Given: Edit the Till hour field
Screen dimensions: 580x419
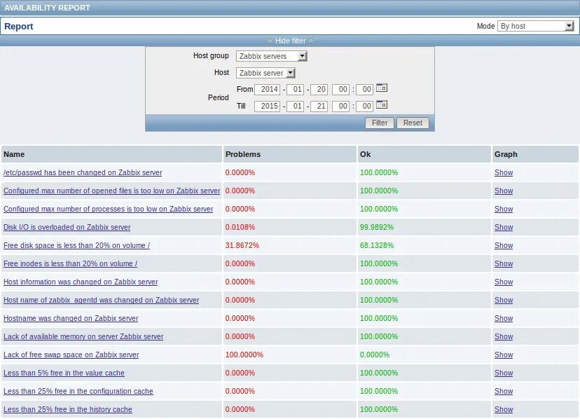Looking at the screenshot, I should pyautogui.click(x=341, y=107).
